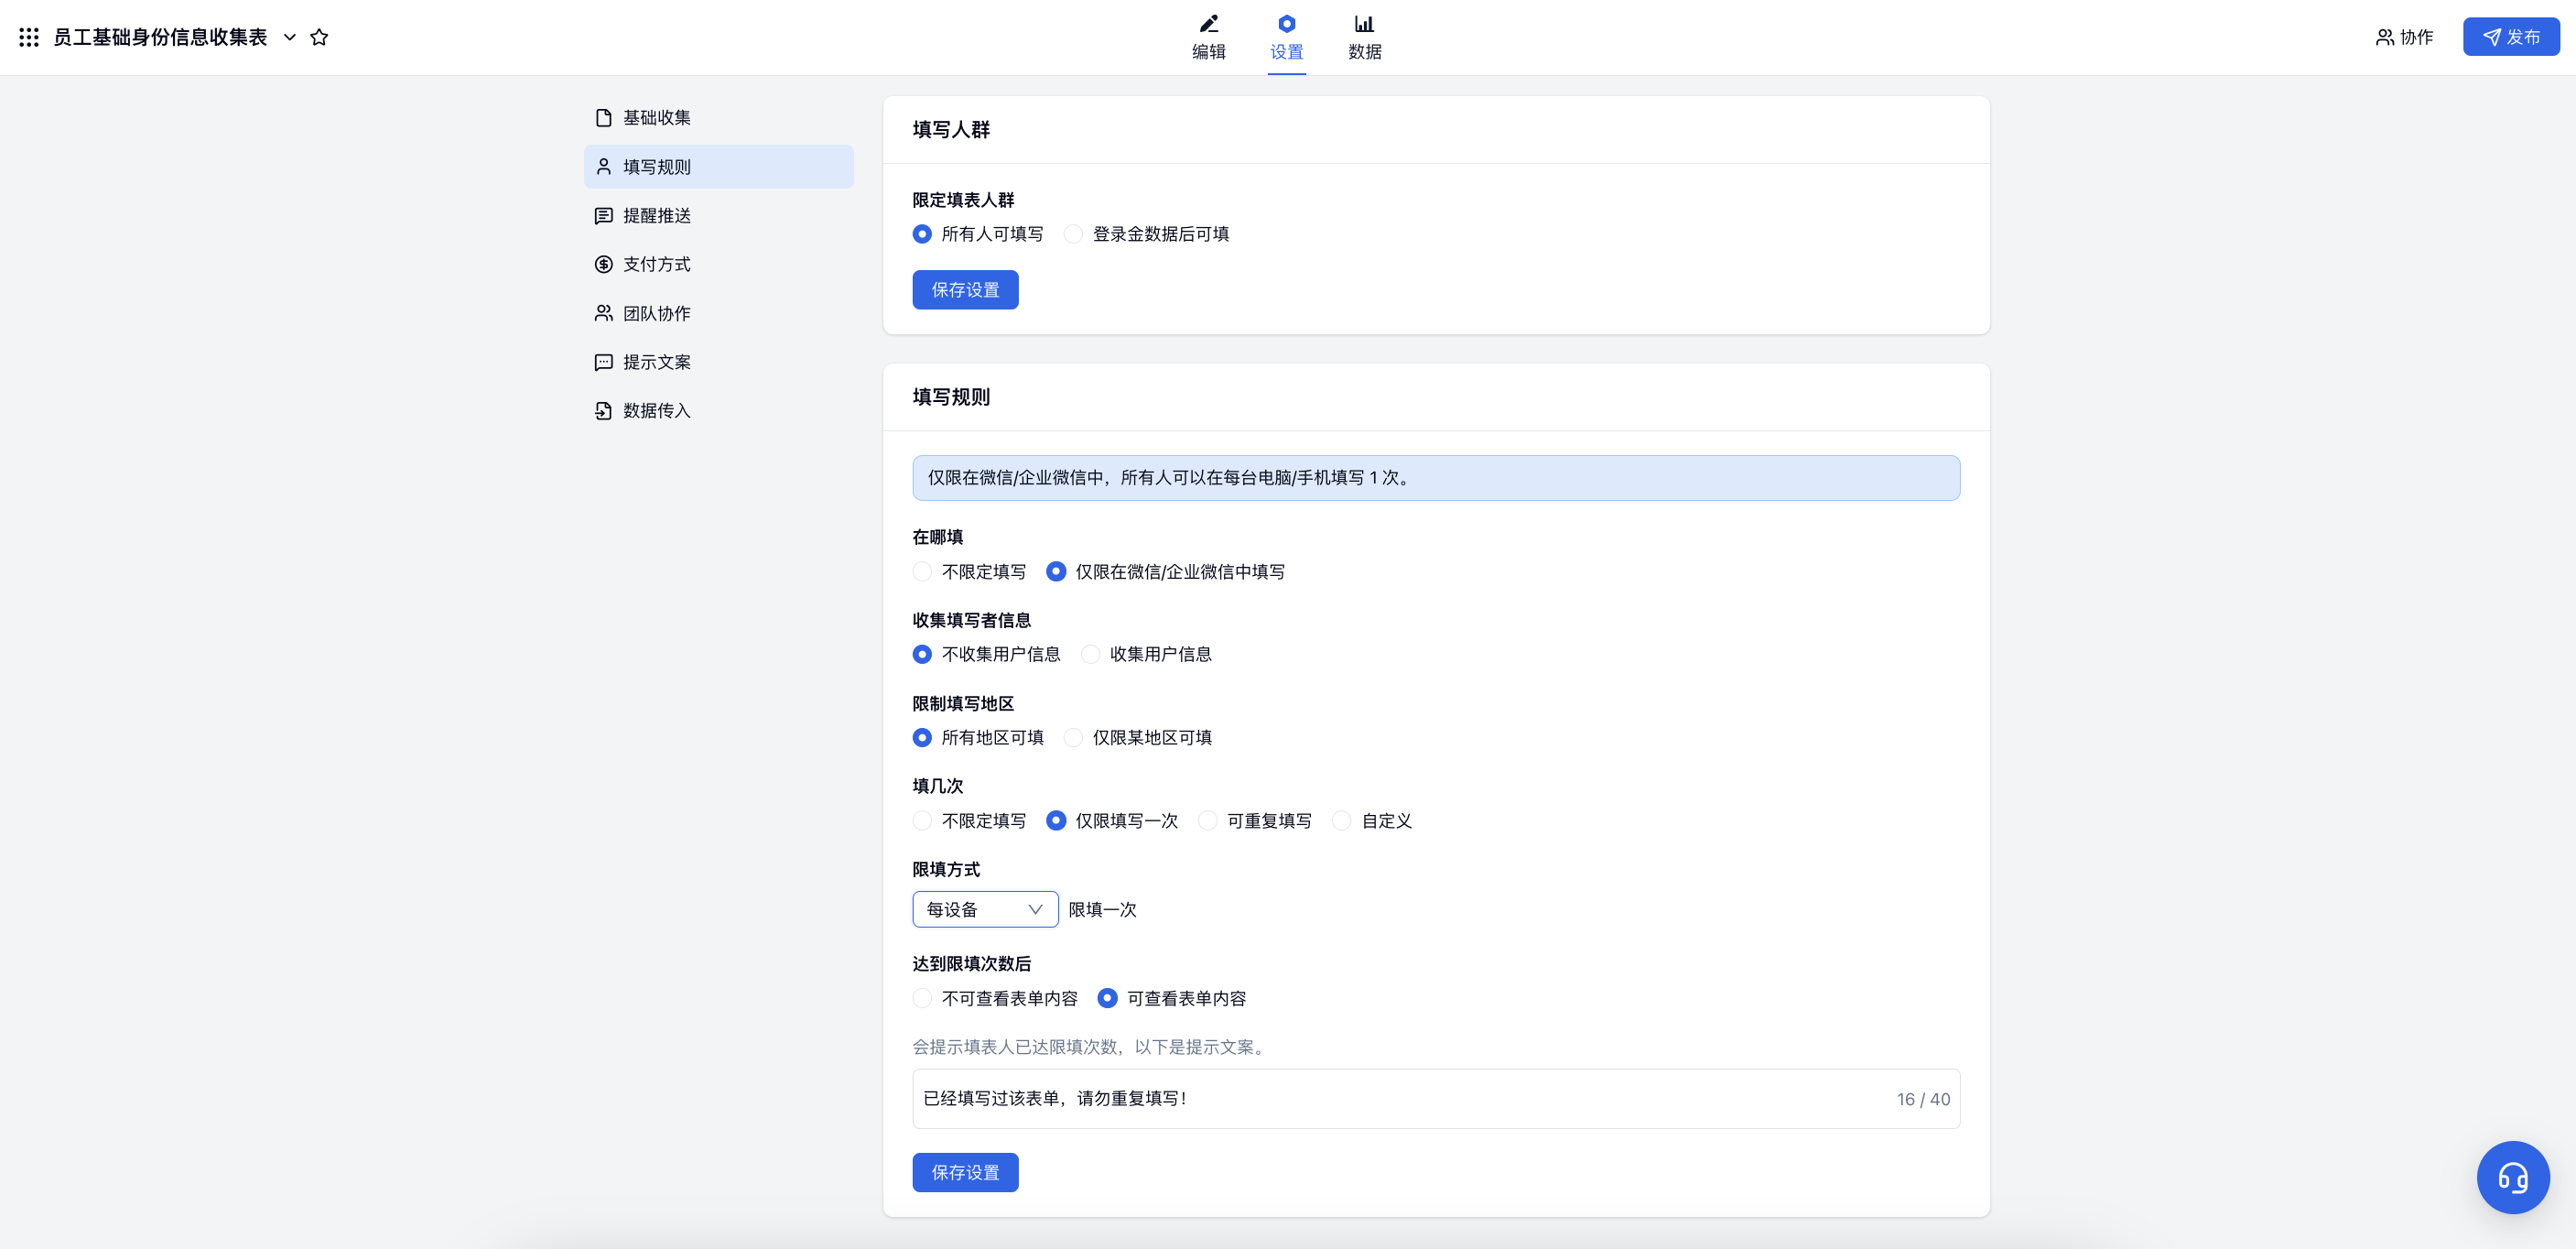This screenshot has height=1249, width=2576.
Task: Select 仅限在微信/企业微信中填写 radio option
Action: click(1056, 572)
